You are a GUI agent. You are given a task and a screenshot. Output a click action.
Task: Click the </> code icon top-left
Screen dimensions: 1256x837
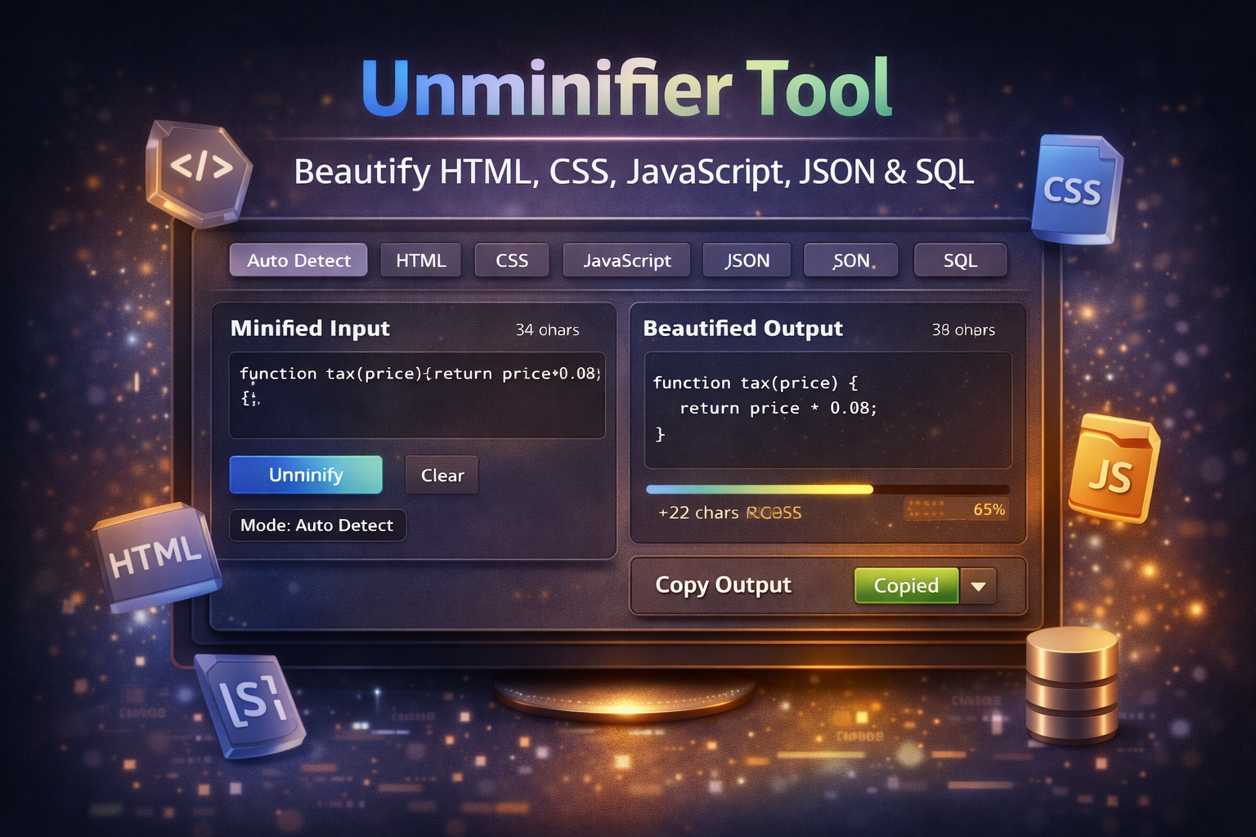(x=199, y=169)
